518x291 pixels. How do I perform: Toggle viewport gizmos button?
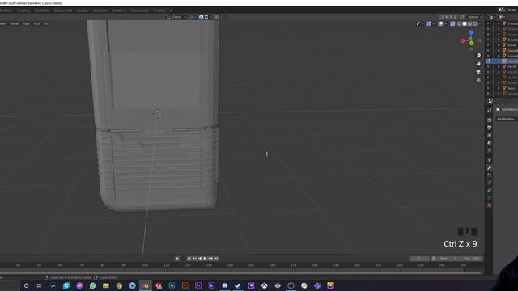(x=428, y=23)
